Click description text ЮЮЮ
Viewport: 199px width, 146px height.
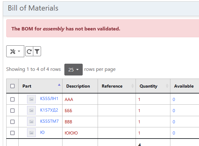[x=71, y=133]
